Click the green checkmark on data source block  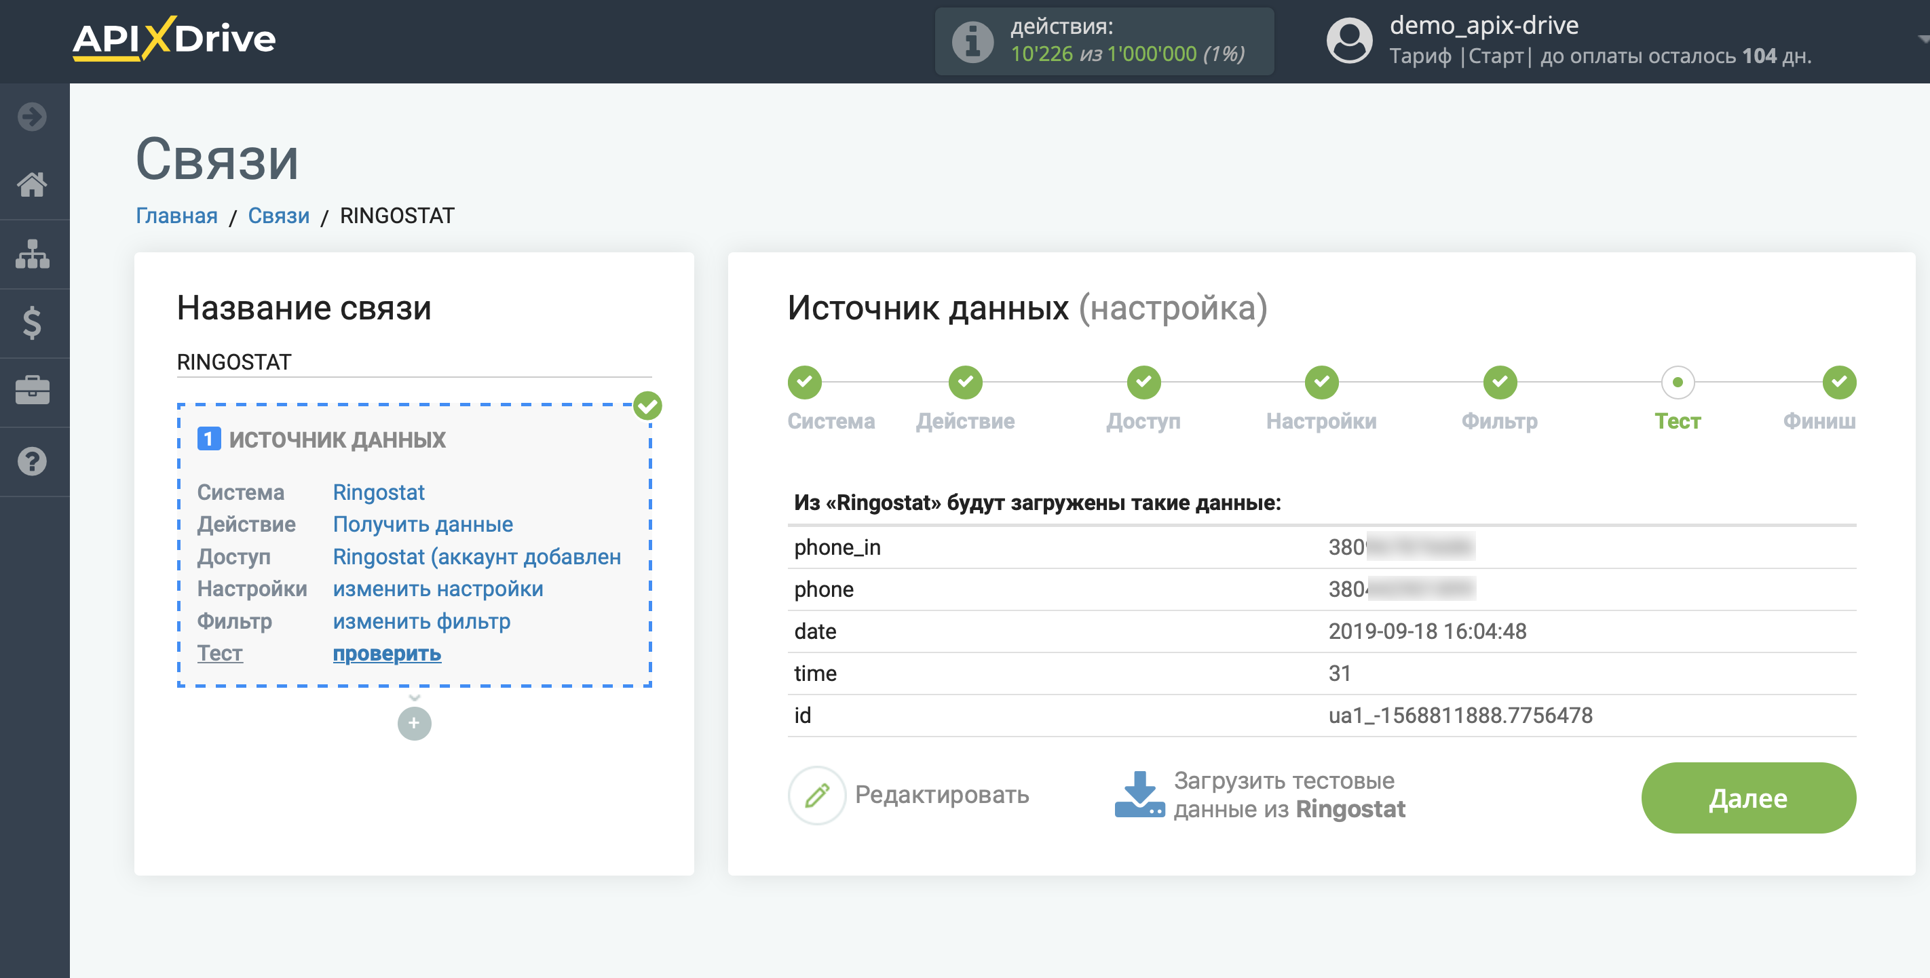[x=647, y=406]
